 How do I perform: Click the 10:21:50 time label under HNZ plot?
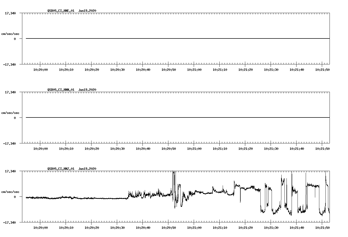click(322, 228)
